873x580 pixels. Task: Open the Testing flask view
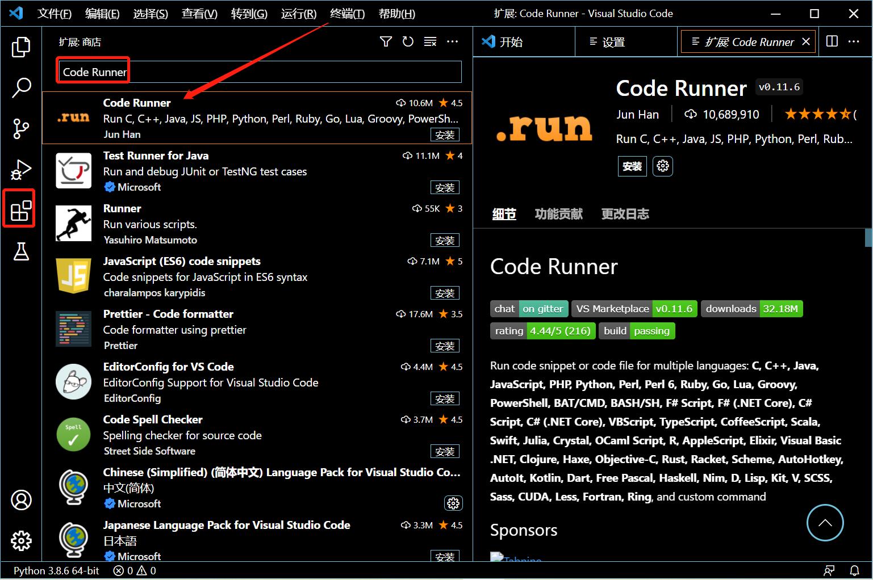pos(21,251)
